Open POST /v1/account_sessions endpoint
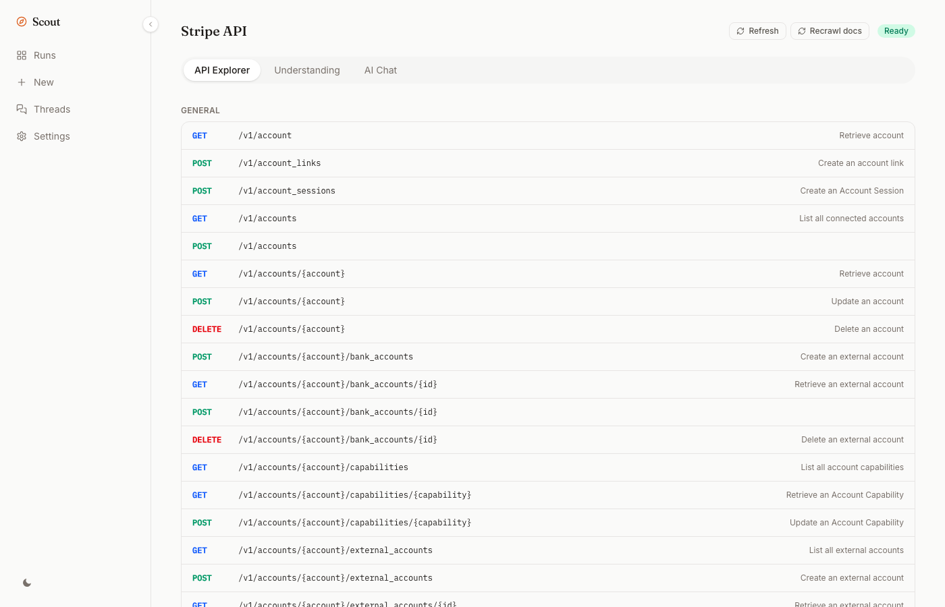Image resolution: width=945 pixels, height=607 pixels. [548, 191]
